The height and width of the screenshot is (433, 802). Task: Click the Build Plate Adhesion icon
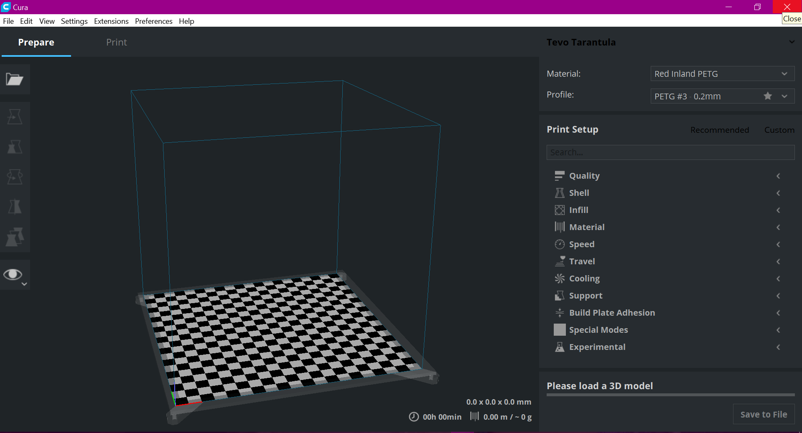tap(560, 313)
